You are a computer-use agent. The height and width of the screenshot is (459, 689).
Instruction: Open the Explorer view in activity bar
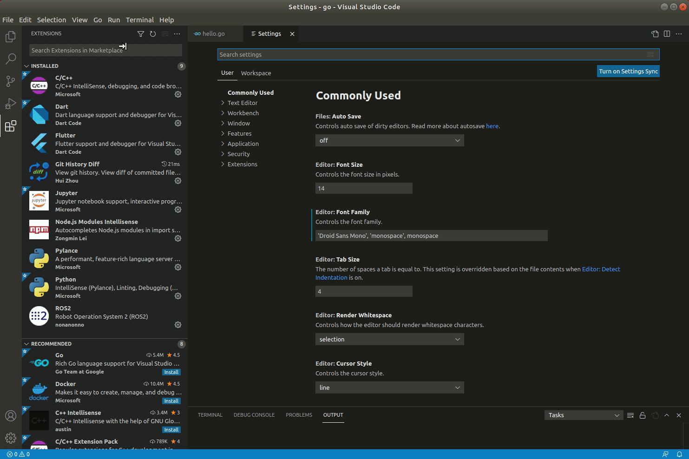pyautogui.click(x=11, y=37)
